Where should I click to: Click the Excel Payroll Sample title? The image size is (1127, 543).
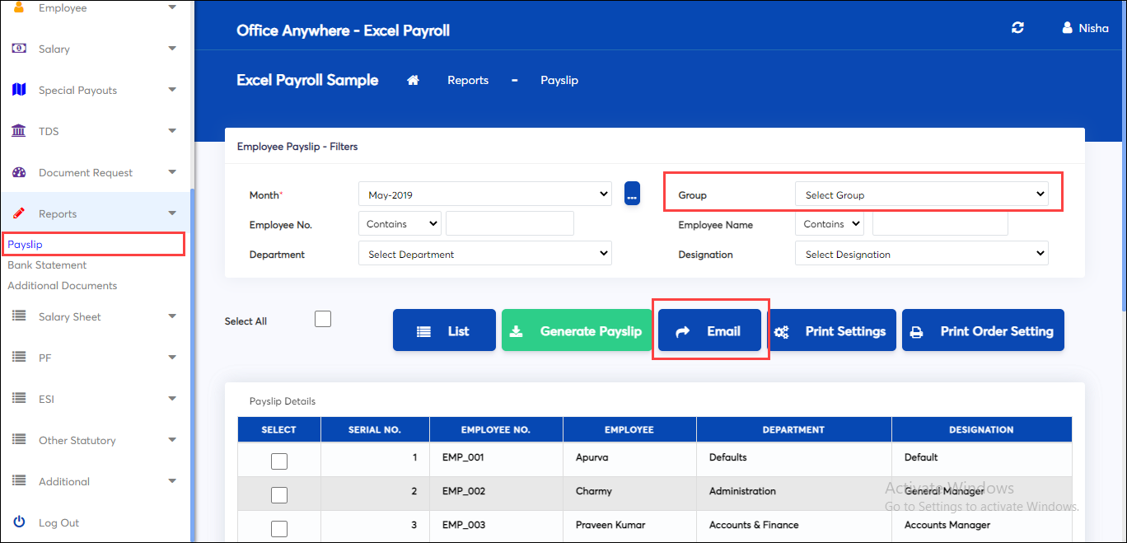(307, 80)
